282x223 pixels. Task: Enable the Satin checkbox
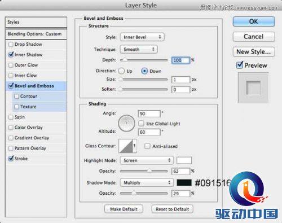[11, 117]
